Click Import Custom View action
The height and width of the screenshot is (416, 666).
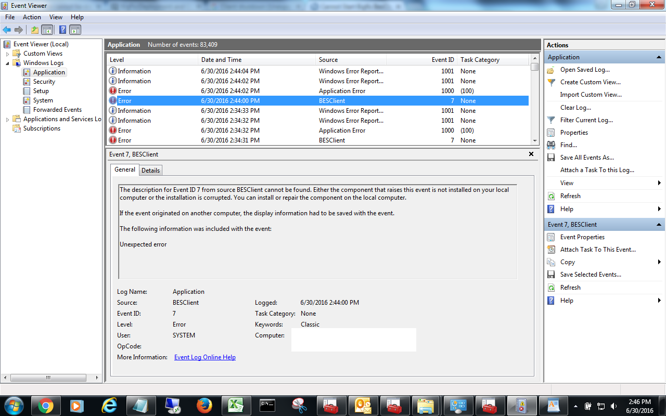coord(591,95)
